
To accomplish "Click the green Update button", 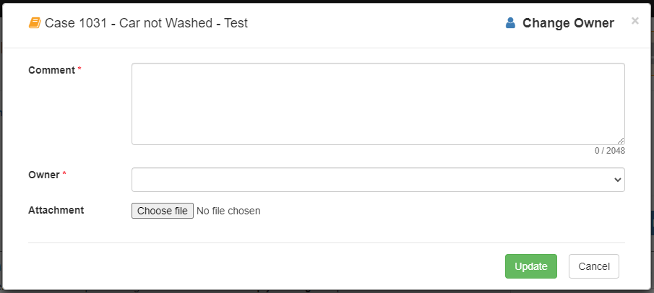I will (x=531, y=266).
